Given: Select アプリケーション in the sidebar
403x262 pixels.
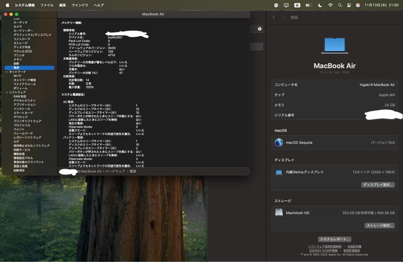Looking at the screenshot, I should (24, 105).
